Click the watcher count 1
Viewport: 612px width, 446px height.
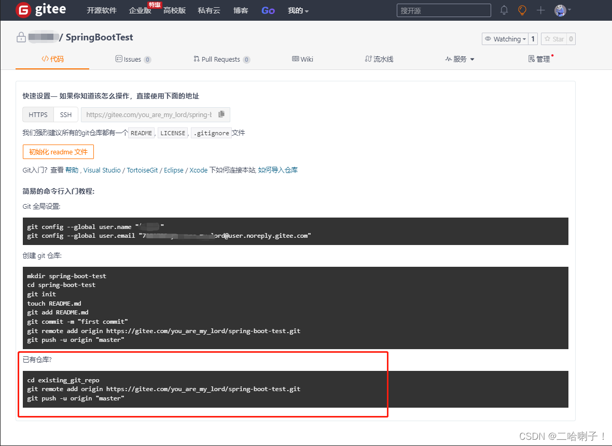533,39
